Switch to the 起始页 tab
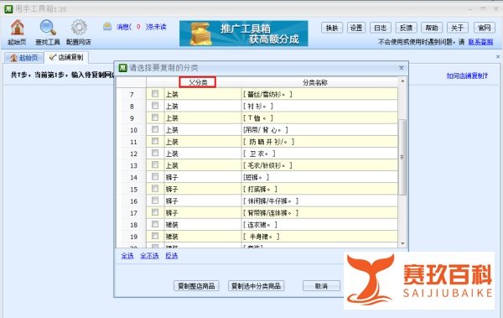 tap(24, 58)
